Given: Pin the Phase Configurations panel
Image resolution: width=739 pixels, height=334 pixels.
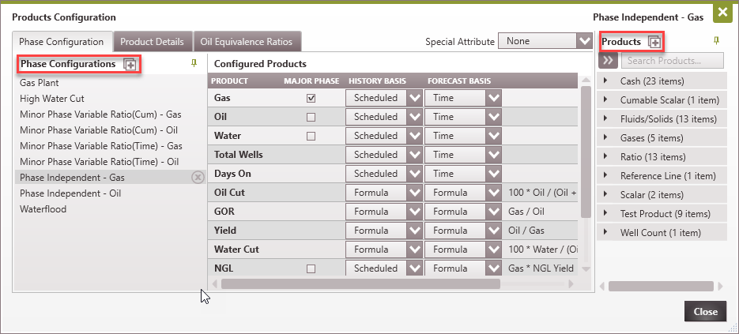Looking at the screenshot, I should [194, 64].
